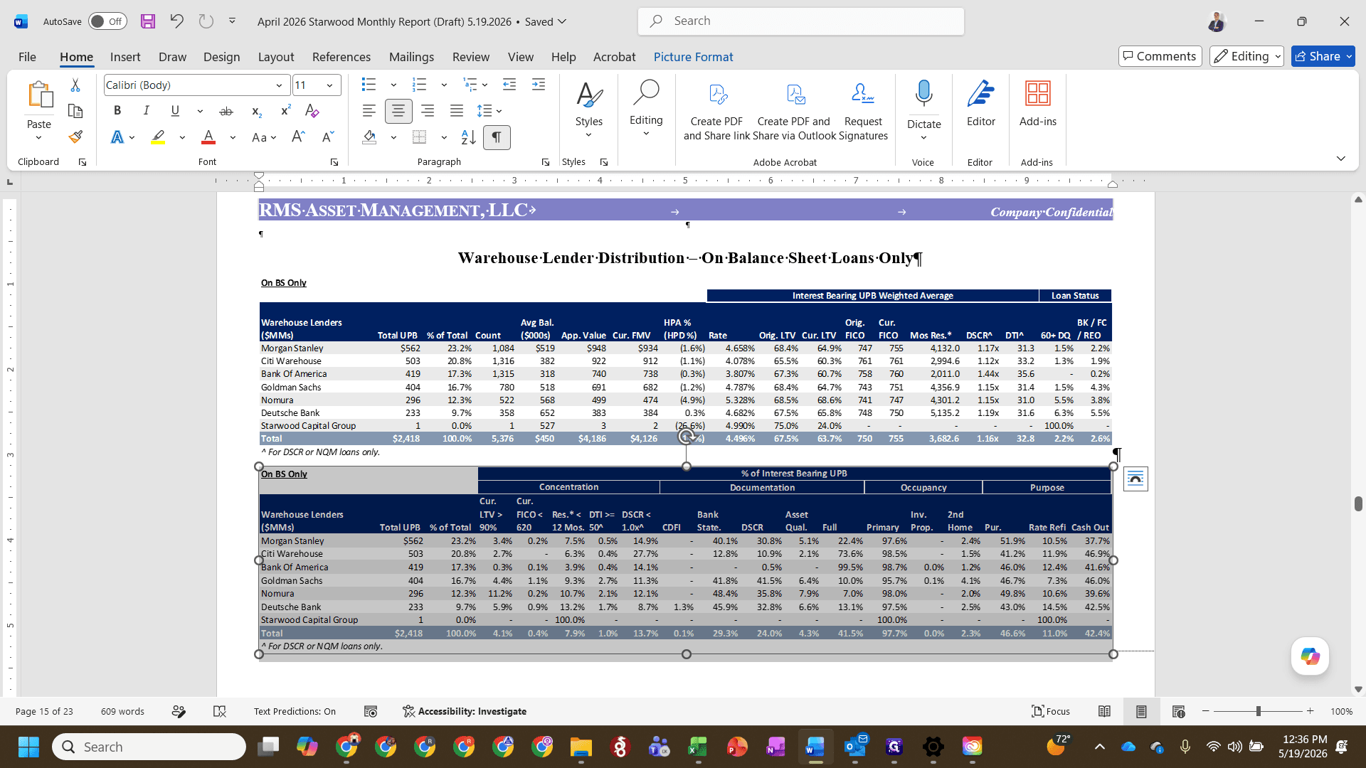The image size is (1366, 768).
Task: Click the Decrease Indent icon
Action: coord(509,85)
